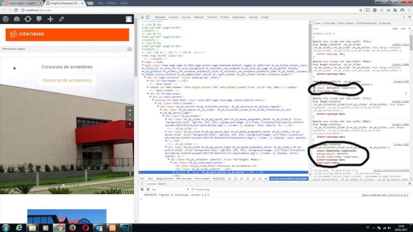
Task: Select #post-1822 in the breadcrumb bar
Action: click(219, 178)
